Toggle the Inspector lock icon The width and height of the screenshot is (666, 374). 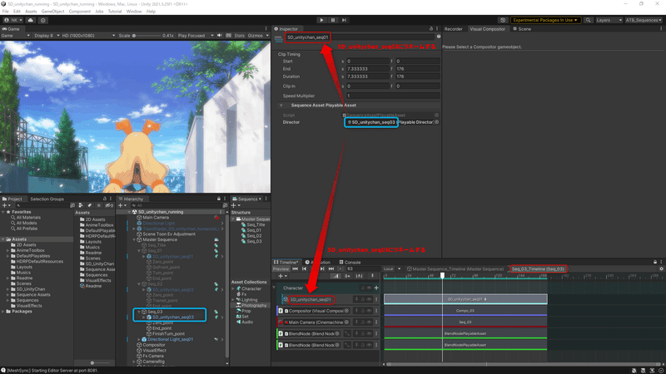(x=431, y=29)
